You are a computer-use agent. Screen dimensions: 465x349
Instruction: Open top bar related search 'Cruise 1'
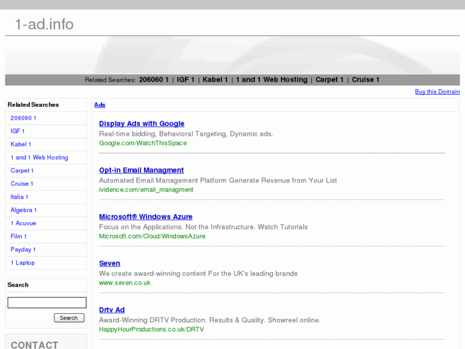pos(365,79)
